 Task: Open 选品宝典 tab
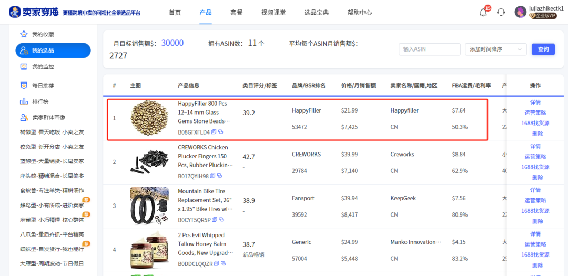click(316, 12)
